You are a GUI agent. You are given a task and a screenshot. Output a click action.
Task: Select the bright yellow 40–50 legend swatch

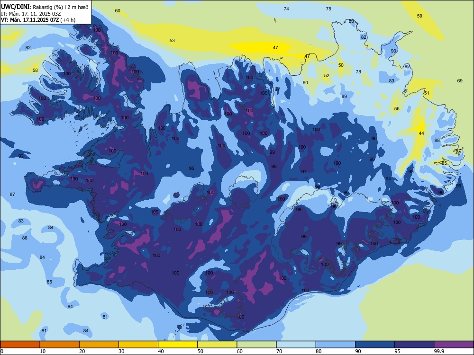pyautogui.click(x=178, y=345)
